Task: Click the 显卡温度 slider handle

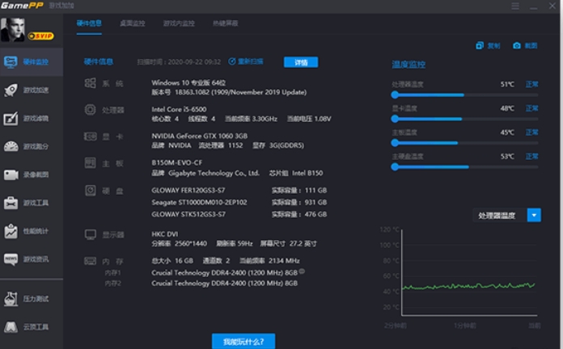Action: (x=395, y=119)
